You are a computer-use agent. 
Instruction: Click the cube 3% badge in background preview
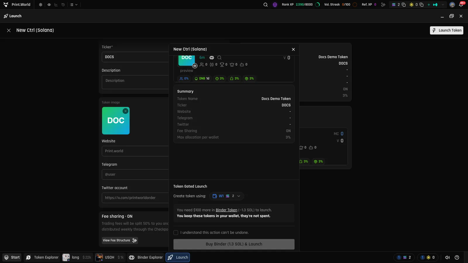click(319, 162)
